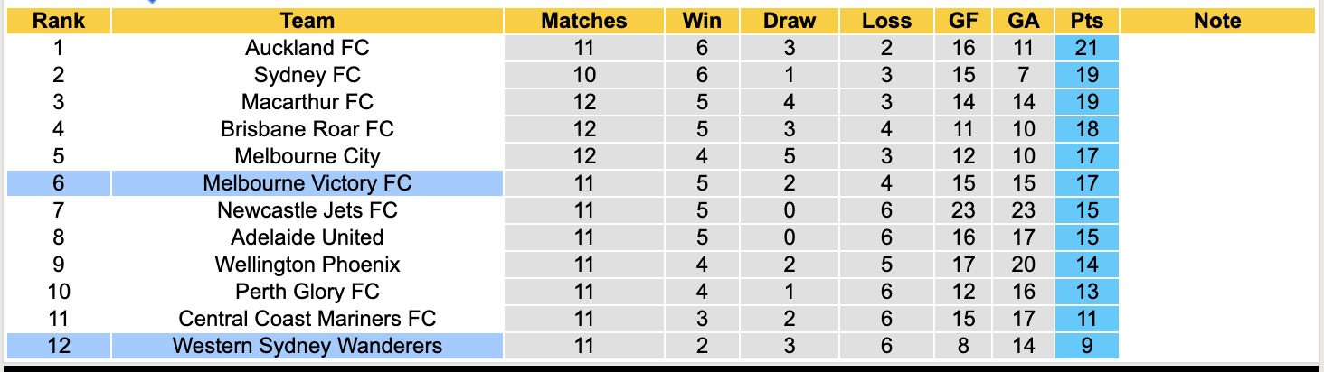The height and width of the screenshot is (372, 1324).
Task: Click the Team column header
Action: [307, 21]
